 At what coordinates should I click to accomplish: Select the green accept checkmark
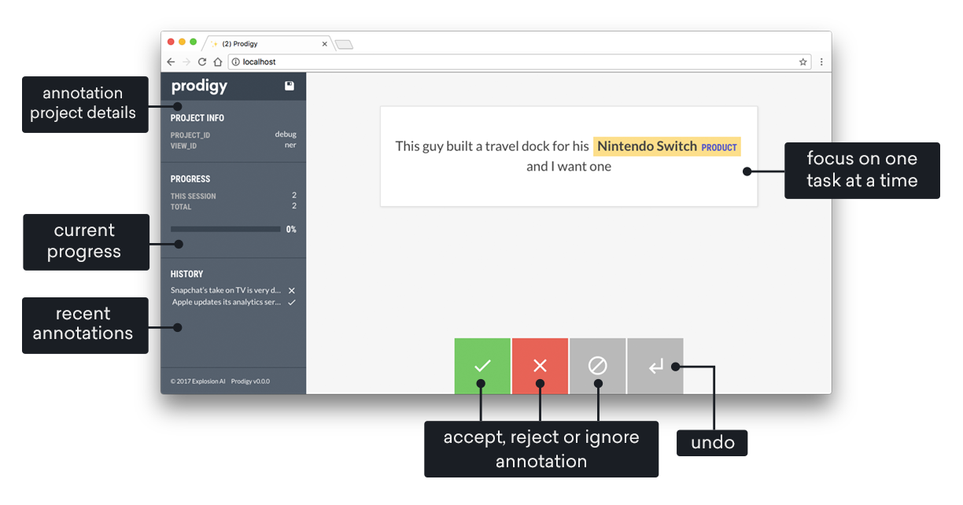tap(482, 365)
